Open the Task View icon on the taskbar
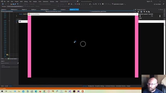The height and width of the screenshot is (93, 166). pyautogui.click(x=6, y=91)
